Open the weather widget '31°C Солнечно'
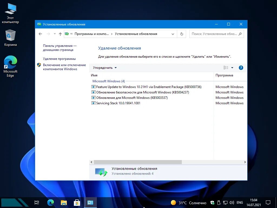Viewport: 277px width, 208px height. 189,203
